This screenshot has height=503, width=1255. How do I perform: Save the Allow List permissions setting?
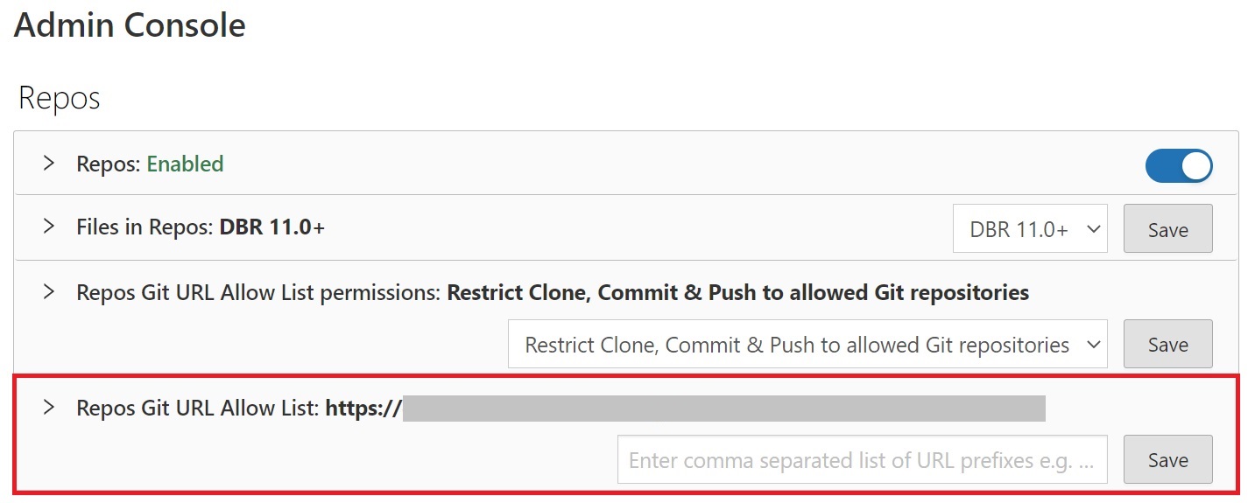point(1168,344)
